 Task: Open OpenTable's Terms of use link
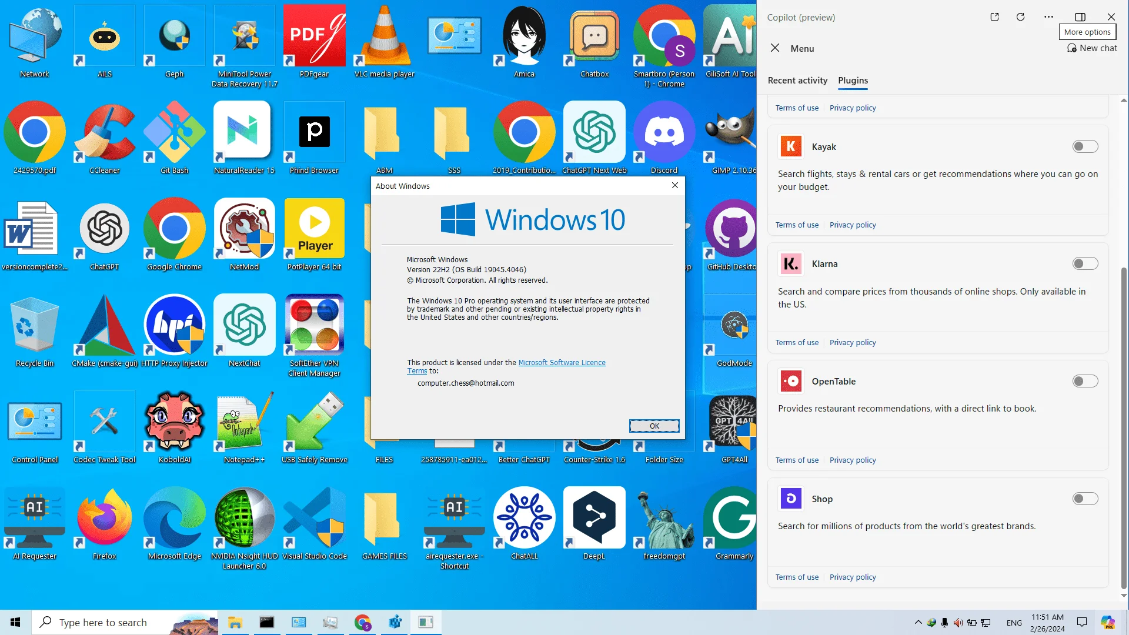797,460
